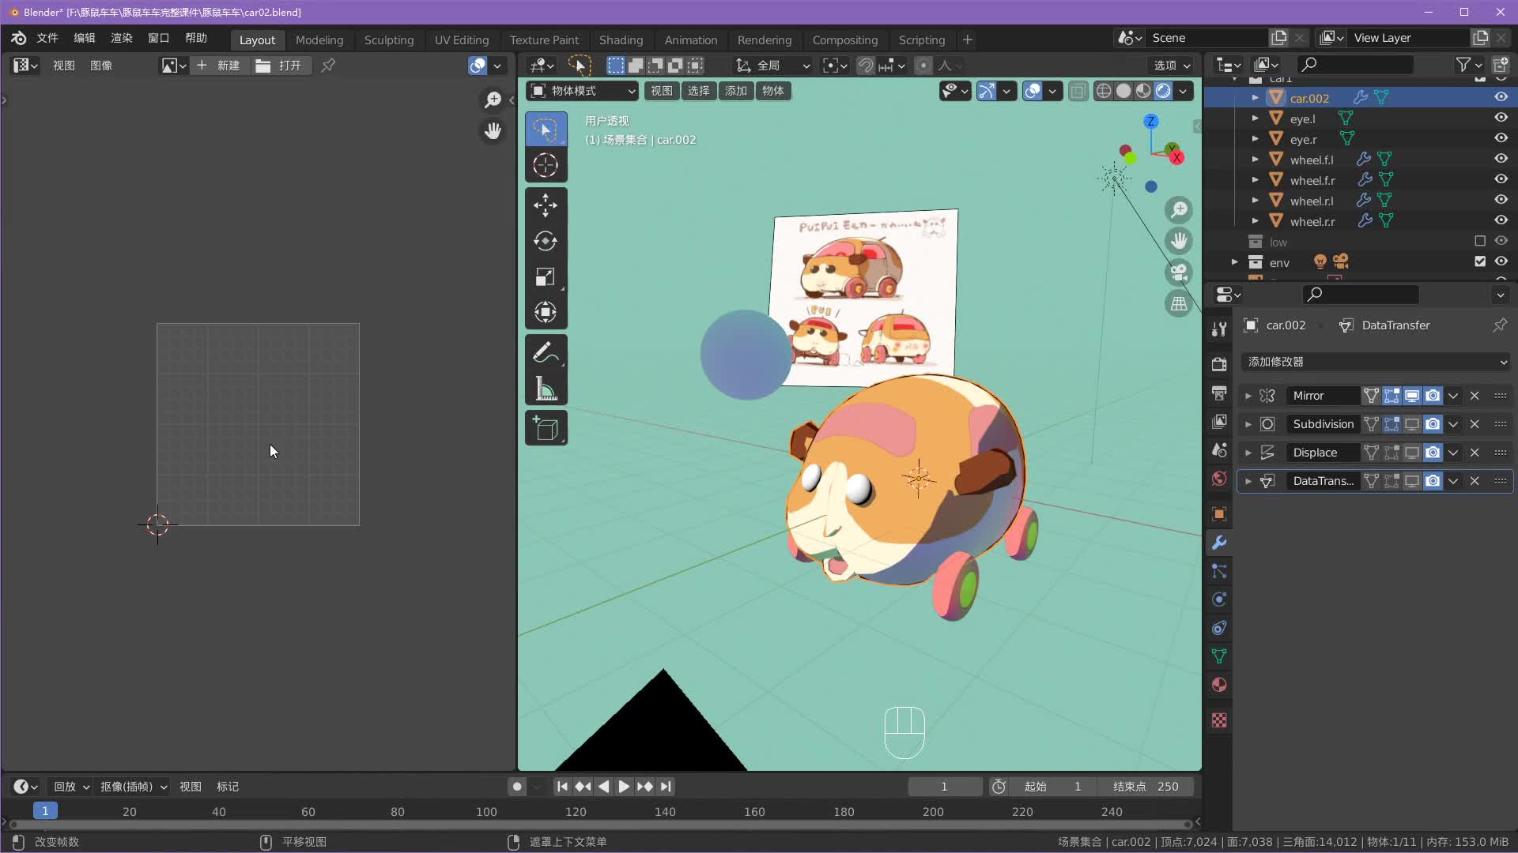Toggle Subdivision modifier viewport display
1518x853 pixels.
coord(1412,424)
